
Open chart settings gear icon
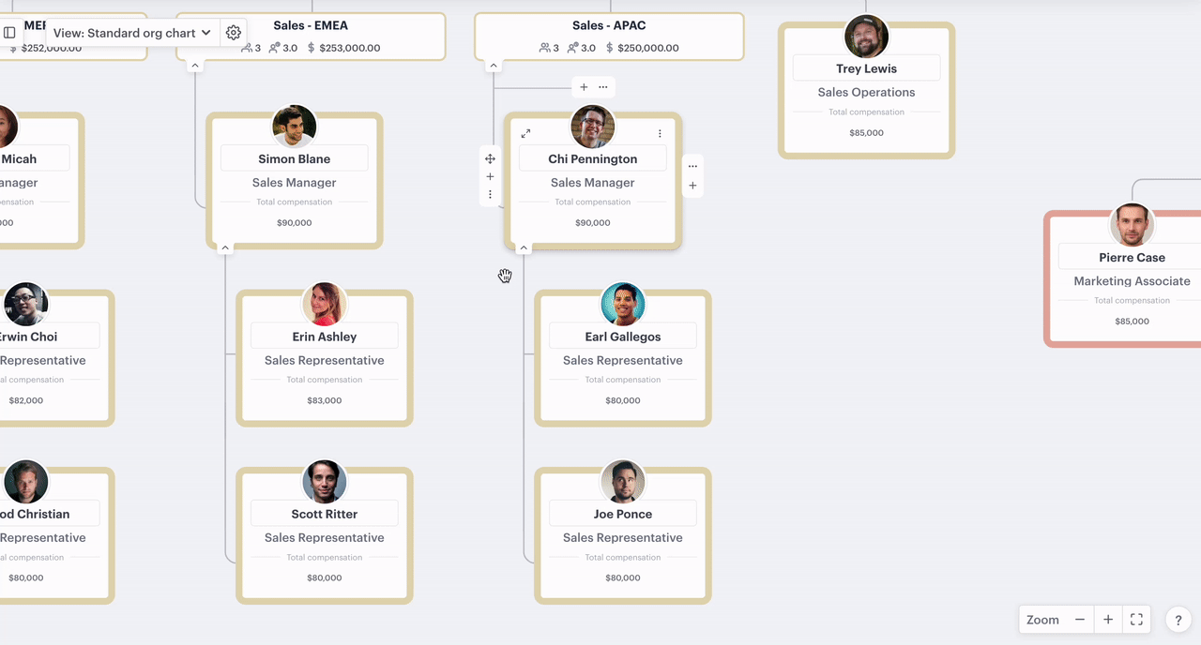pos(234,33)
